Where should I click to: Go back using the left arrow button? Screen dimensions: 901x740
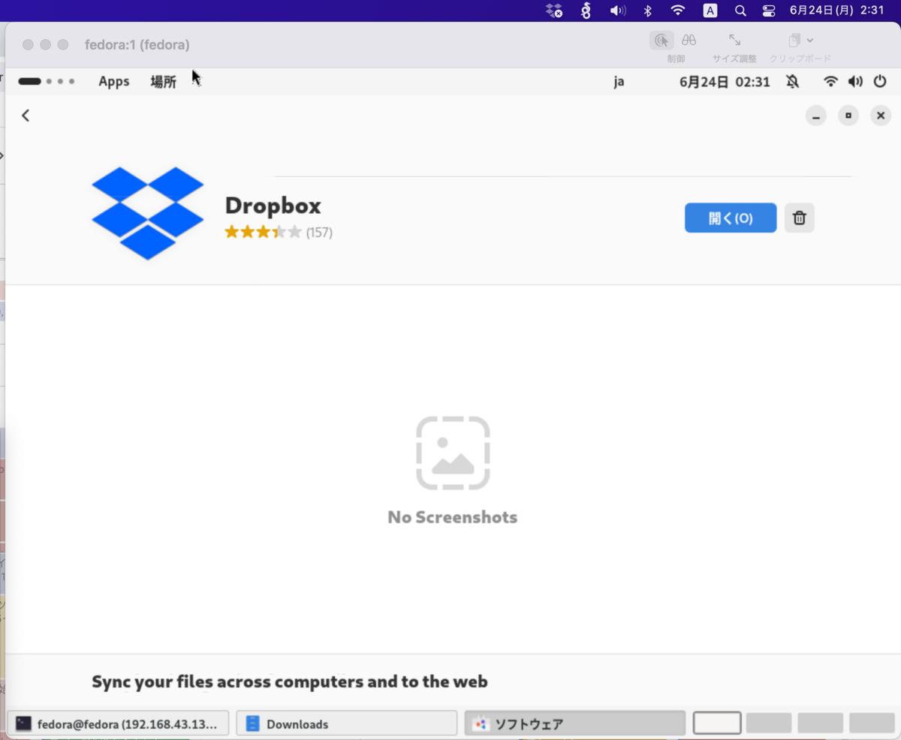26,115
